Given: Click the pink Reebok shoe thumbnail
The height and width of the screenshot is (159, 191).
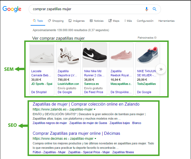Looking at the screenshot, I should (121, 55).
